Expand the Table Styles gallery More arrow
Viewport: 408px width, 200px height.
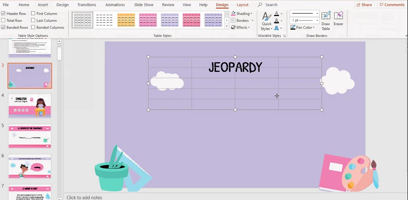coord(227,27)
